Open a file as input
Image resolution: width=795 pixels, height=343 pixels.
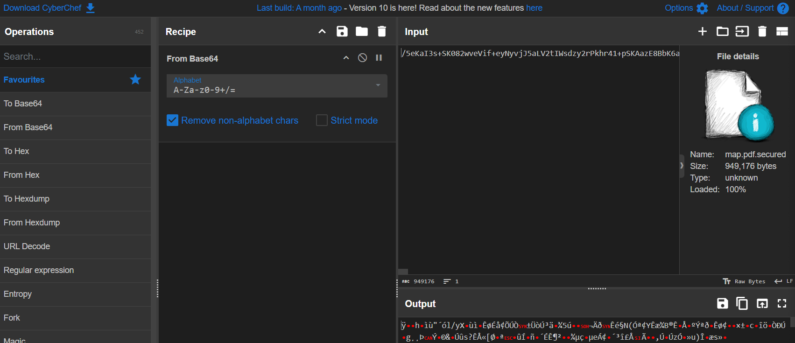(742, 31)
